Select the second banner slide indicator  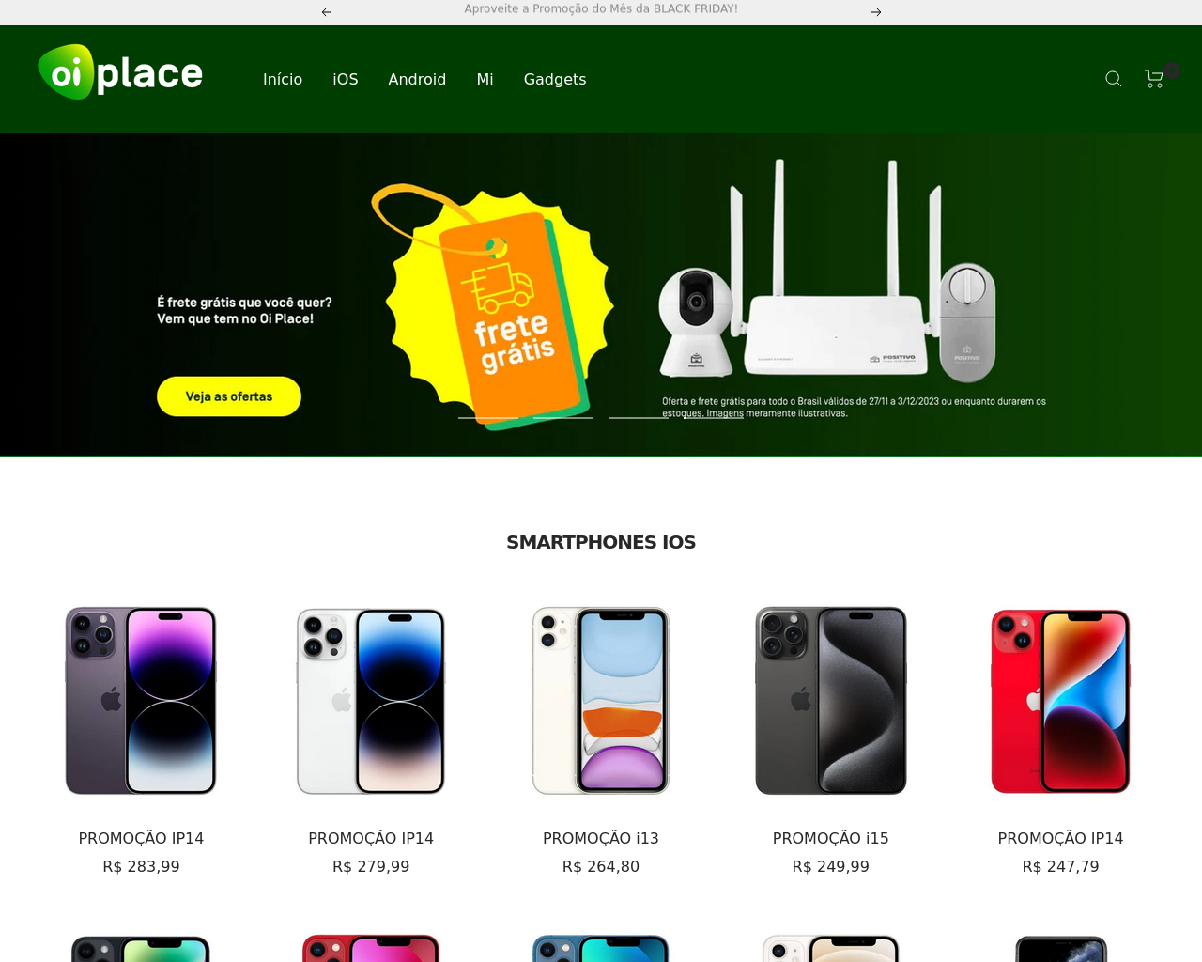(x=563, y=417)
